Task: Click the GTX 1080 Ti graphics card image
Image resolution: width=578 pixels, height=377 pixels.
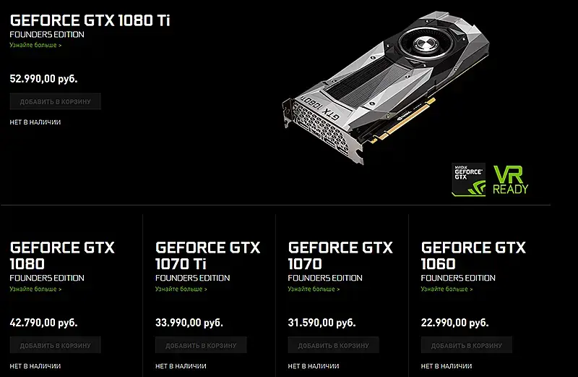Action: (x=386, y=87)
